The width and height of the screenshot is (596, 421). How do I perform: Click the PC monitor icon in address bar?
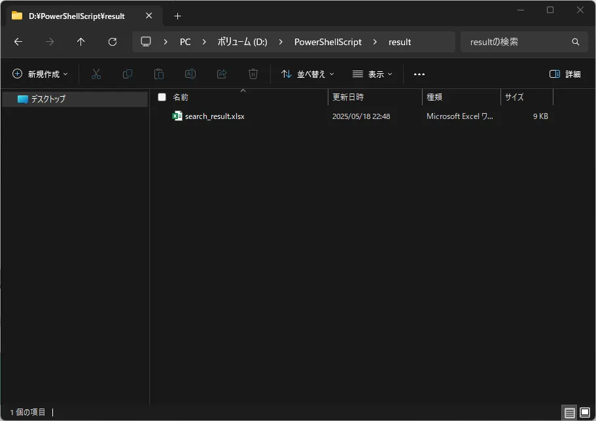pos(146,41)
